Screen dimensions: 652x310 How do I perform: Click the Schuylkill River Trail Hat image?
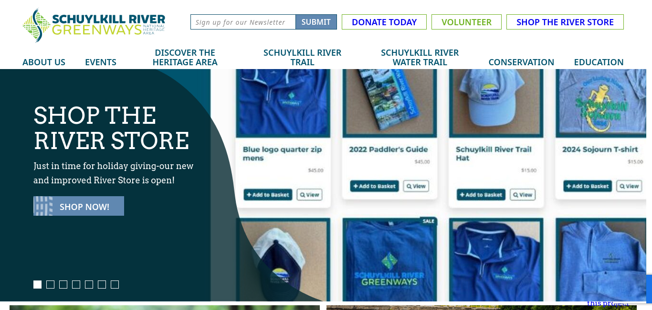click(496, 103)
